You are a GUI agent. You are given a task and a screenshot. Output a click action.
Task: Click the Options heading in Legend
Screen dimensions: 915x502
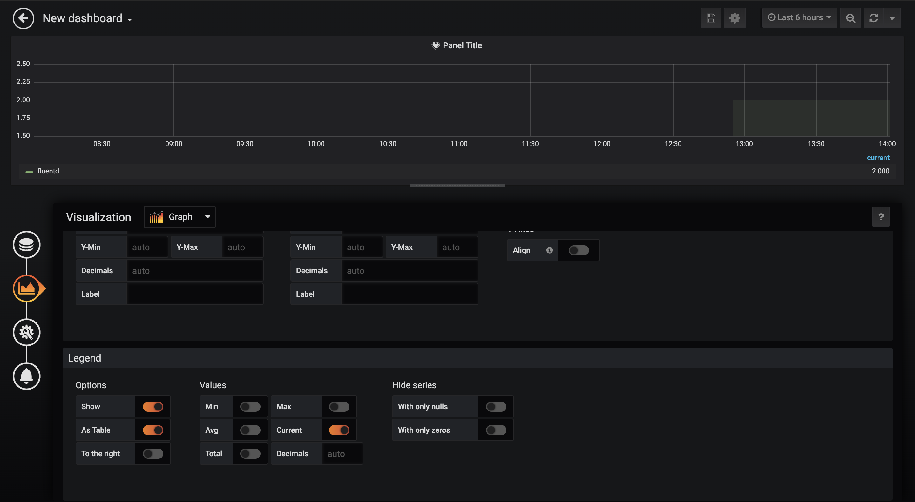91,385
